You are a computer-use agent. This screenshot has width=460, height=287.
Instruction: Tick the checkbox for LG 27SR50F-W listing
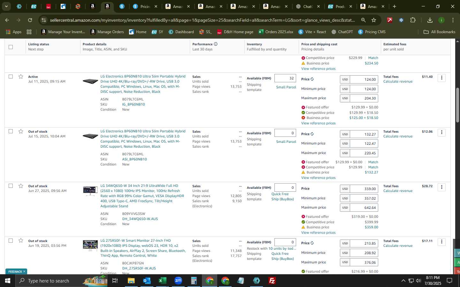coord(11,240)
